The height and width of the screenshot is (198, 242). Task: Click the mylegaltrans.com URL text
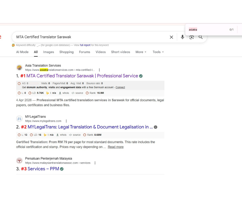coord(43,121)
